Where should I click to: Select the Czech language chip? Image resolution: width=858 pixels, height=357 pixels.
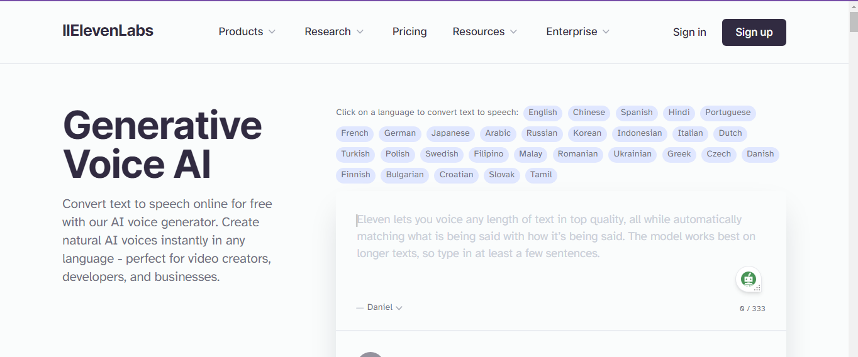719,154
